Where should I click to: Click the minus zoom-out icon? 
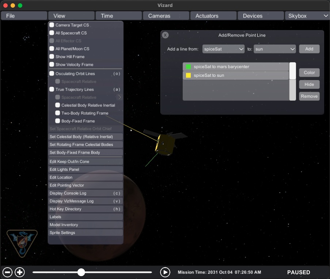click(8, 272)
